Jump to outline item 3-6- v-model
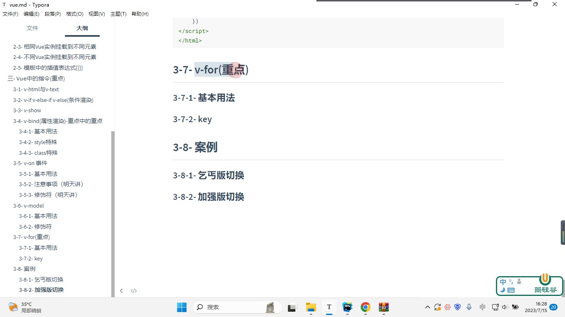This screenshot has width=565, height=317. tap(29, 206)
